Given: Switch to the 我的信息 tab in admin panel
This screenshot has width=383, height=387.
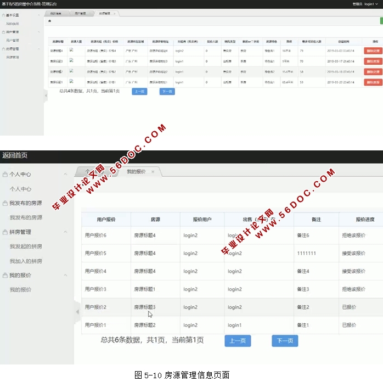Looking at the screenshot, I should pyautogui.click(x=56, y=13).
